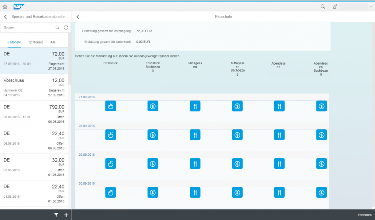The width and height of the screenshot is (375, 220).
Task: Open the DE 72,00 EUR expense entry
Action: 34,61
